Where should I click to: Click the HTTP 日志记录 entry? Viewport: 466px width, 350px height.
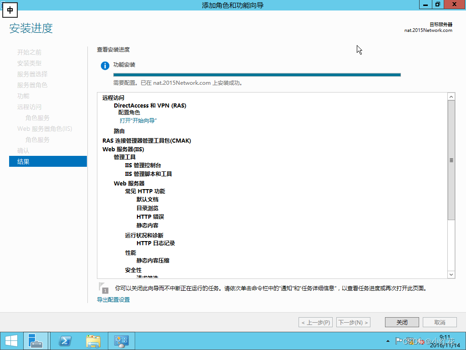coord(156,243)
